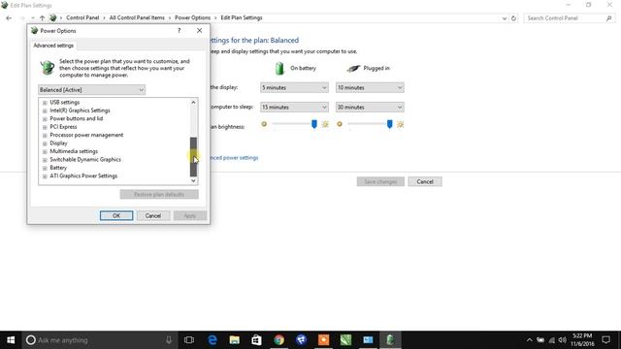Open the blue window app in taskbar
This screenshot has height=349, width=621.
(368, 340)
